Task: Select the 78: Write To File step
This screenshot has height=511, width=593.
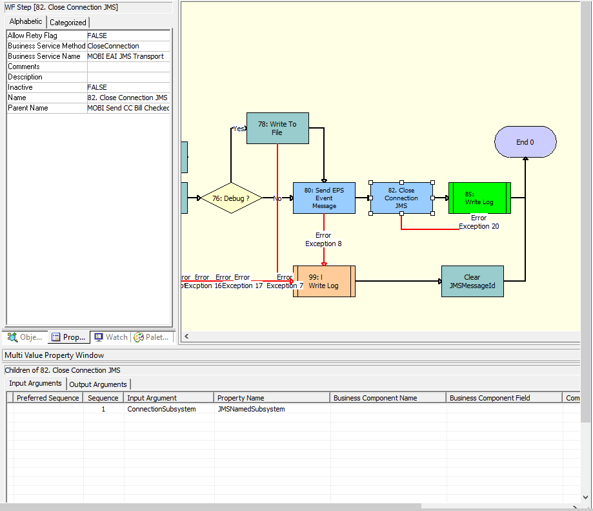Action: (x=277, y=129)
